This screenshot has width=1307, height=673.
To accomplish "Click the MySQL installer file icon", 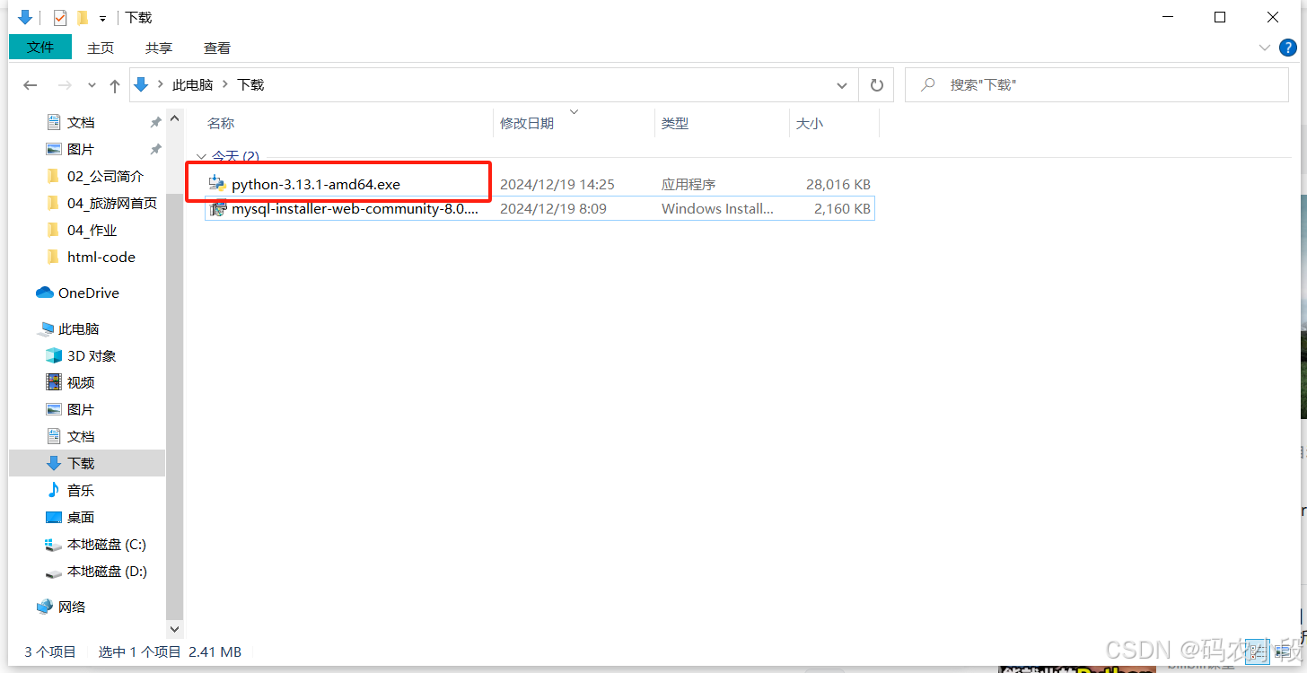I will click(216, 209).
